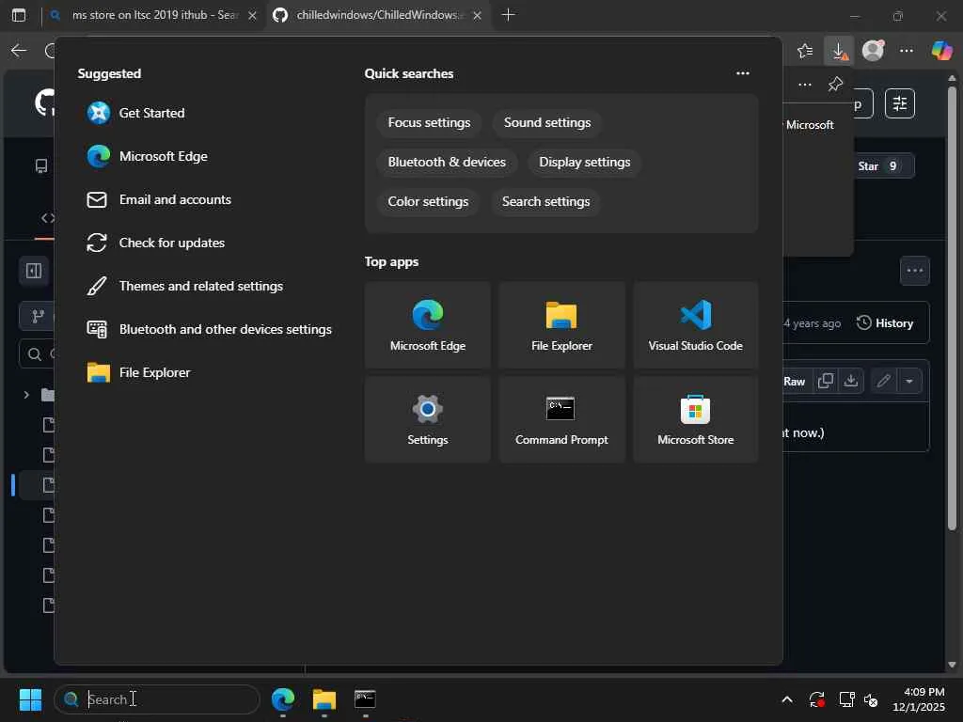Image resolution: width=963 pixels, height=722 pixels.
Task: Open Settings tile in Top apps
Action: click(x=428, y=419)
